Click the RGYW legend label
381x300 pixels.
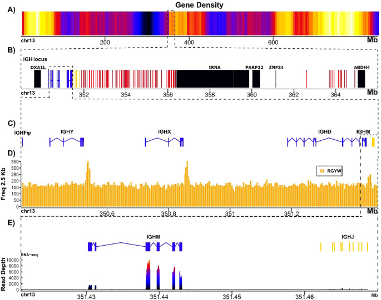[x=334, y=171]
